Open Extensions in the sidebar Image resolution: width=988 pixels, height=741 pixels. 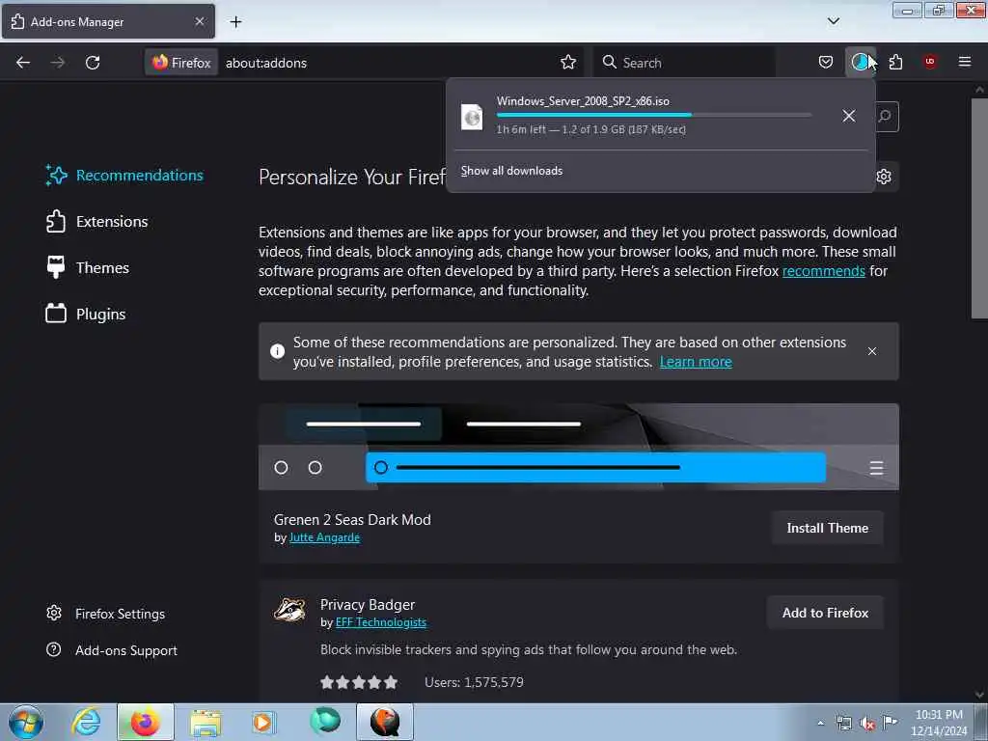[97, 221]
